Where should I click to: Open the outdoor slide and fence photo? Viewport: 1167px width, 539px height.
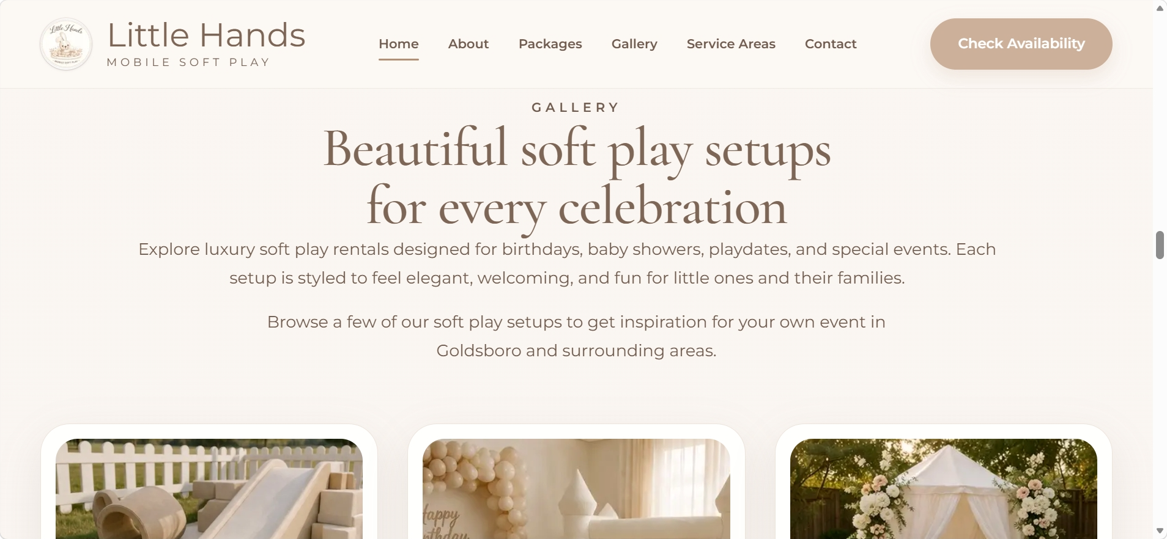pyautogui.click(x=209, y=489)
